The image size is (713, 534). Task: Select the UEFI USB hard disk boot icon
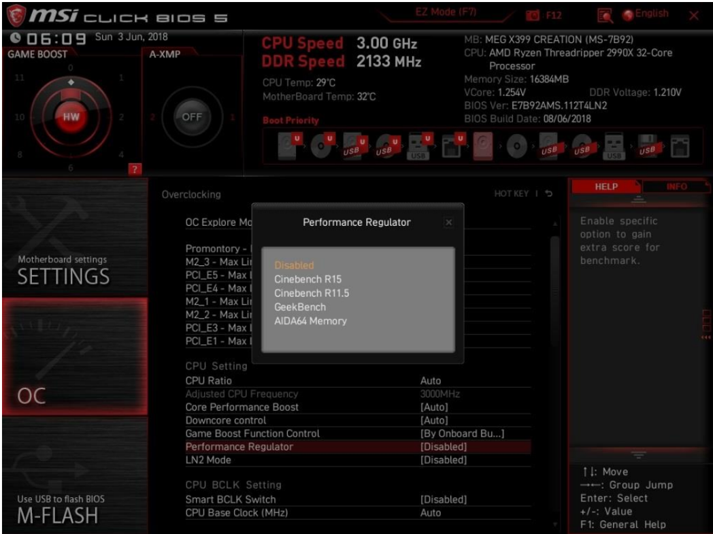[x=354, y=146]
